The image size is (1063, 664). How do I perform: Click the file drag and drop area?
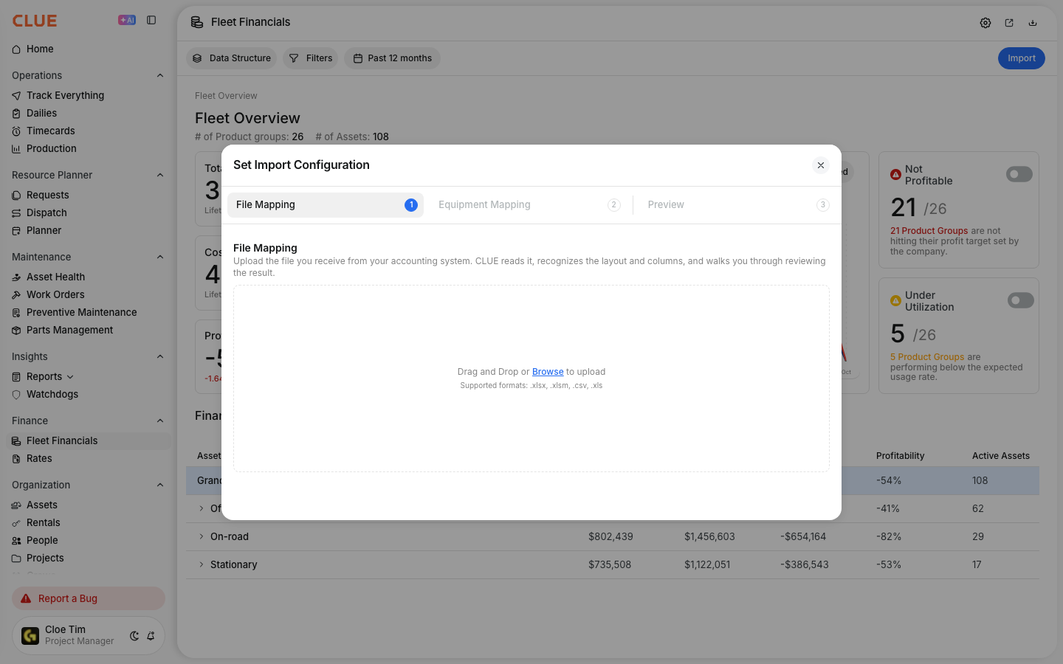(531, 378)
